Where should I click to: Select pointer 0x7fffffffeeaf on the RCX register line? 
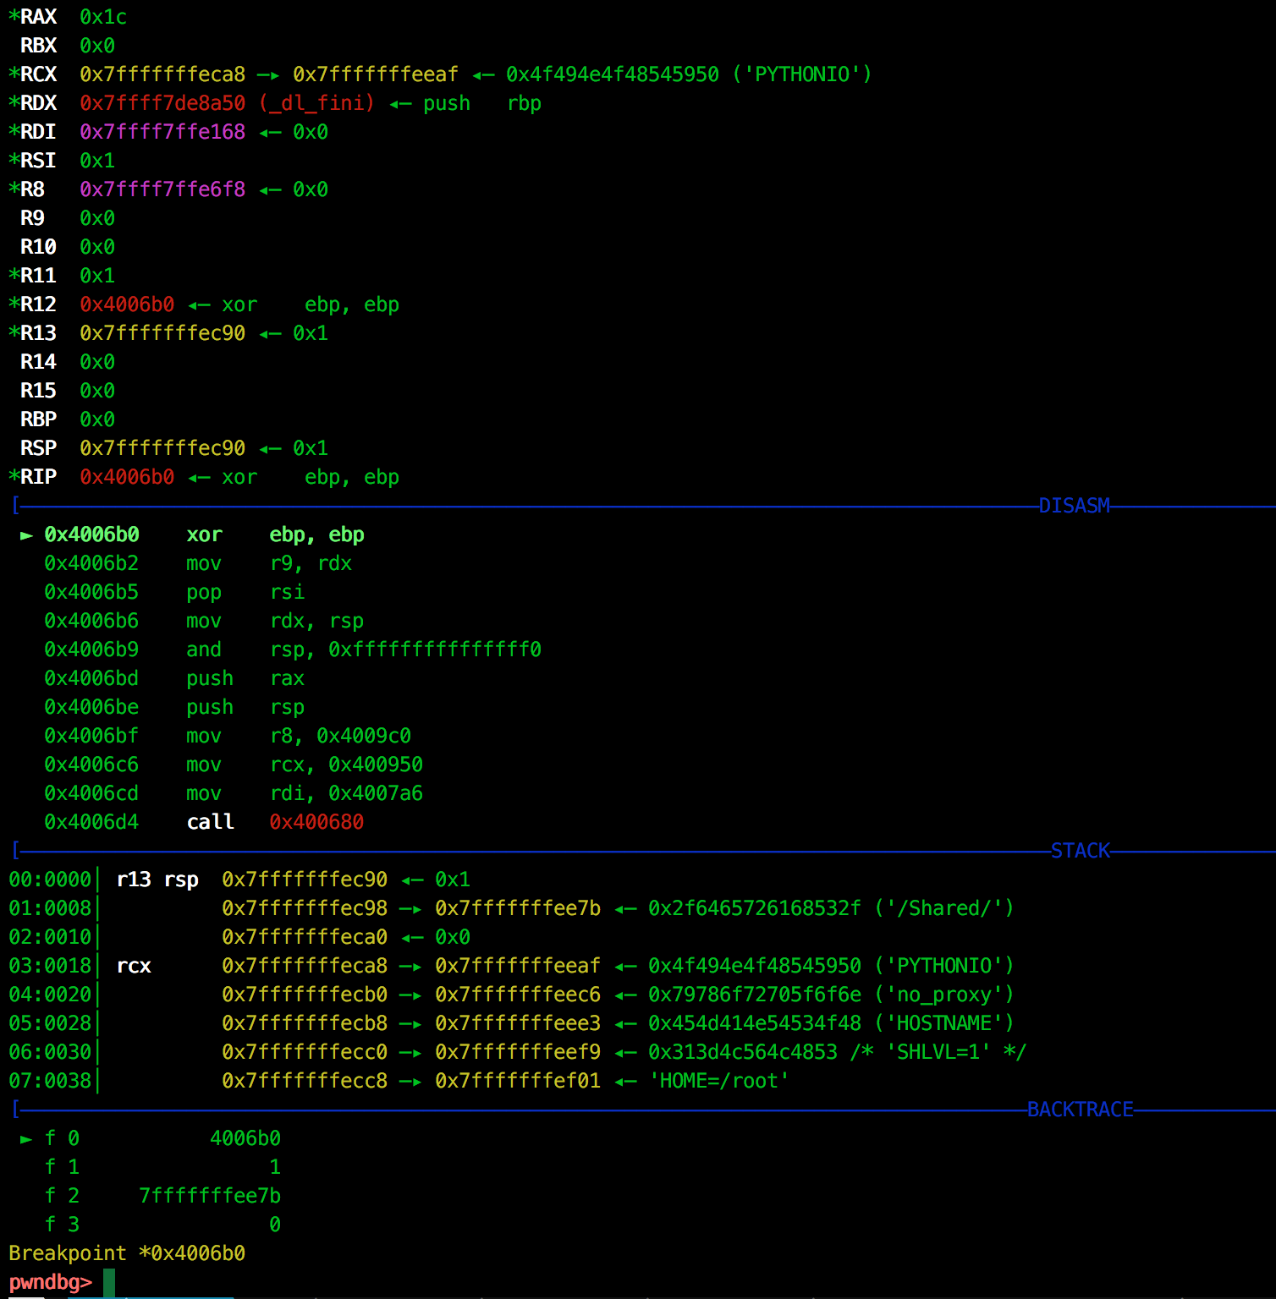click(x=376, y=74)
